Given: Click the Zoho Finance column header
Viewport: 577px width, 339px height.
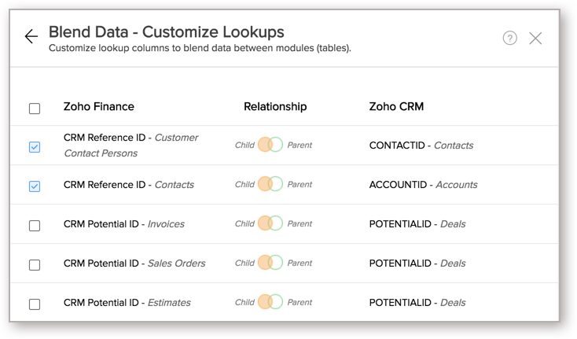Looking at the screenshot, I should click(98, 107).
